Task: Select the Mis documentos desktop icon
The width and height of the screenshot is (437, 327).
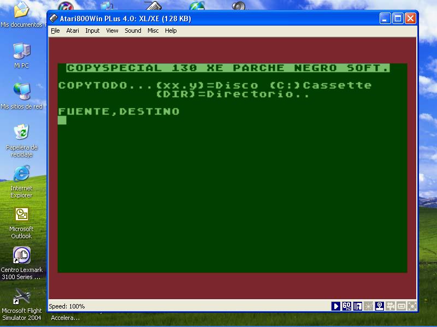Action: tap(21, 15)
